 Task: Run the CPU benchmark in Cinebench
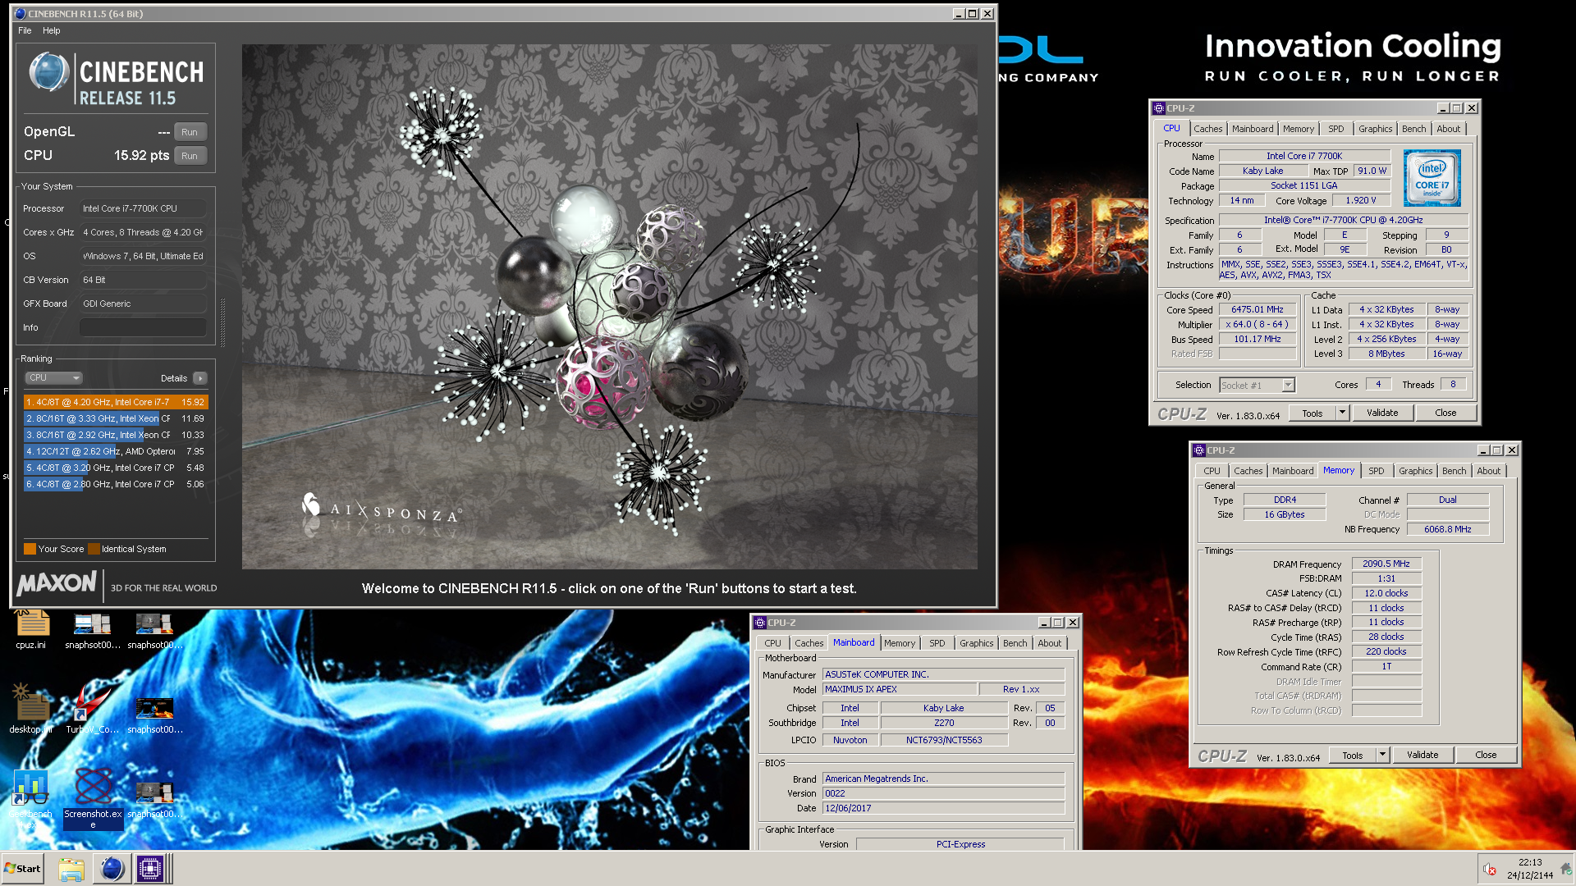pos(190,156)
